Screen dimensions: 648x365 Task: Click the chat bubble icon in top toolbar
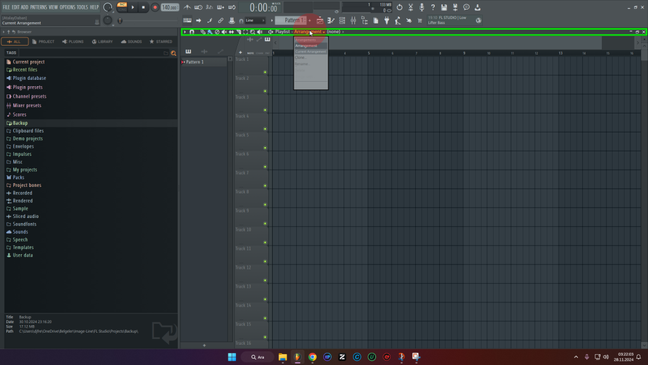click(466, 7)
